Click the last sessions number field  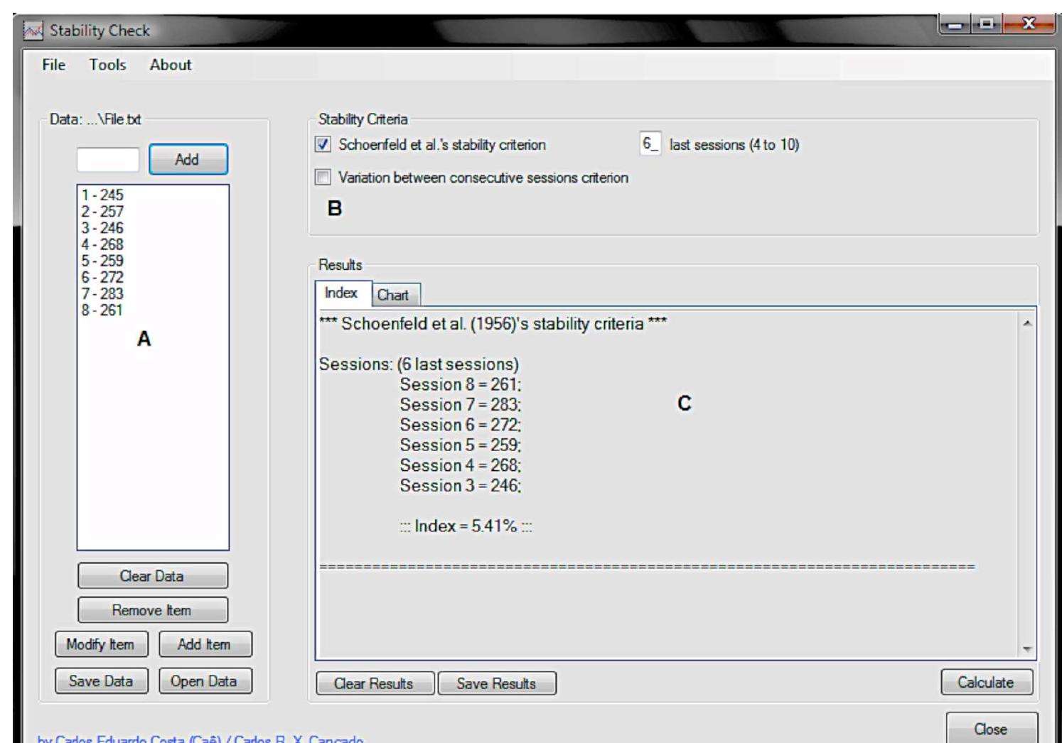coord(650,144)
